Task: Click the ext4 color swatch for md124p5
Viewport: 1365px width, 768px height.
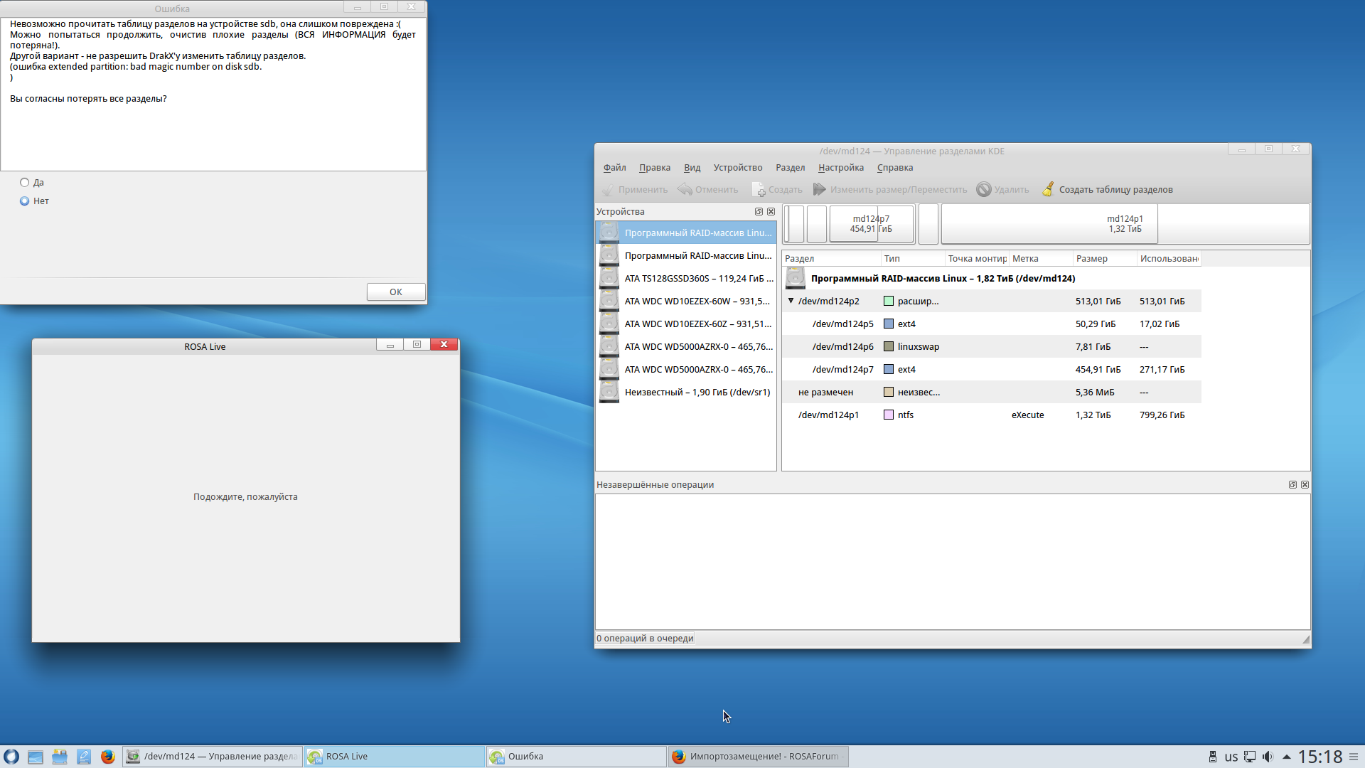Action: click(888, 324)
